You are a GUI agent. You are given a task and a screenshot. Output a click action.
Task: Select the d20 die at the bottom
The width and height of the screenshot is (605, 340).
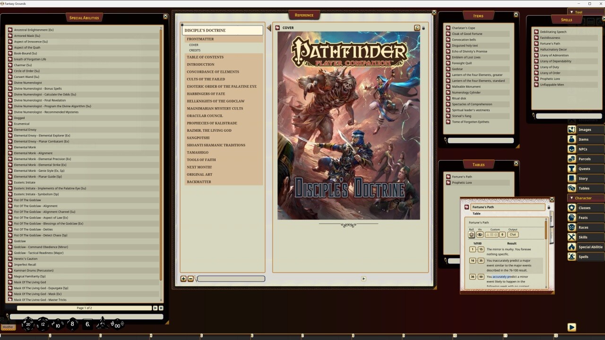coord(28,324)
